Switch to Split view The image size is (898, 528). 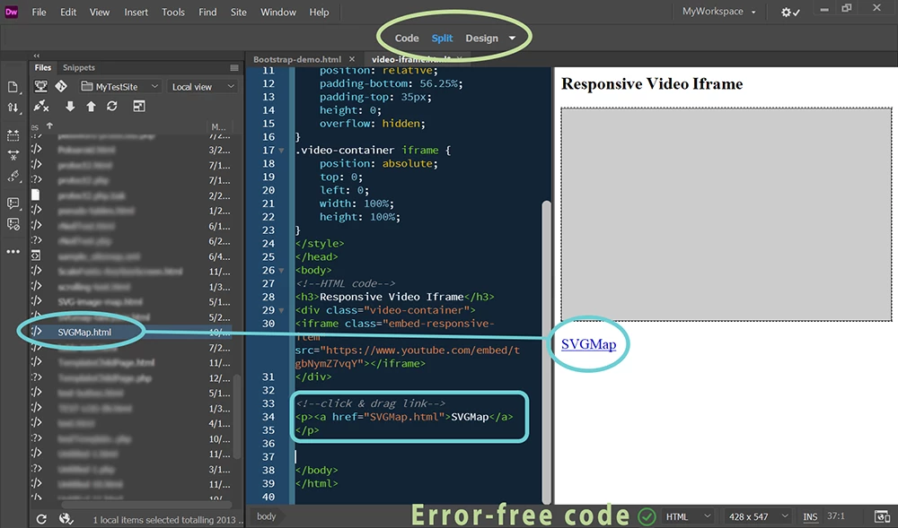[442, 39]
